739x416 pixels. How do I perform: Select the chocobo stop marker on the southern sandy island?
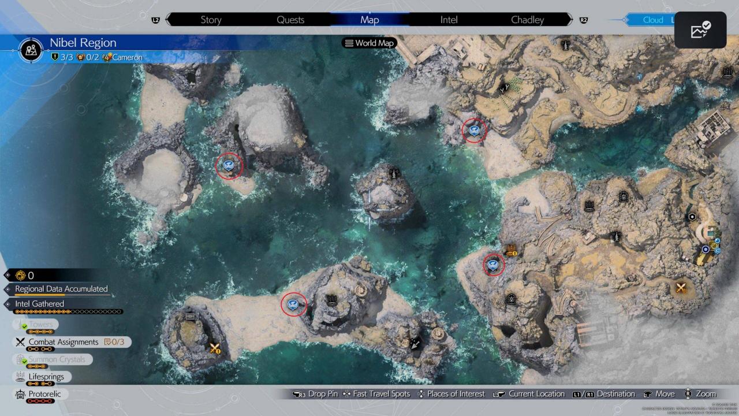(x=294, y=304)
